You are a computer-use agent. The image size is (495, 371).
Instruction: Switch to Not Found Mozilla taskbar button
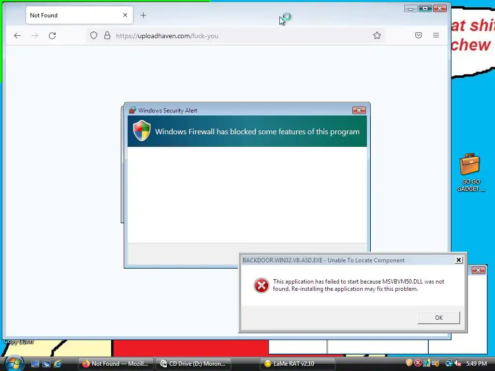coord(116,364)
